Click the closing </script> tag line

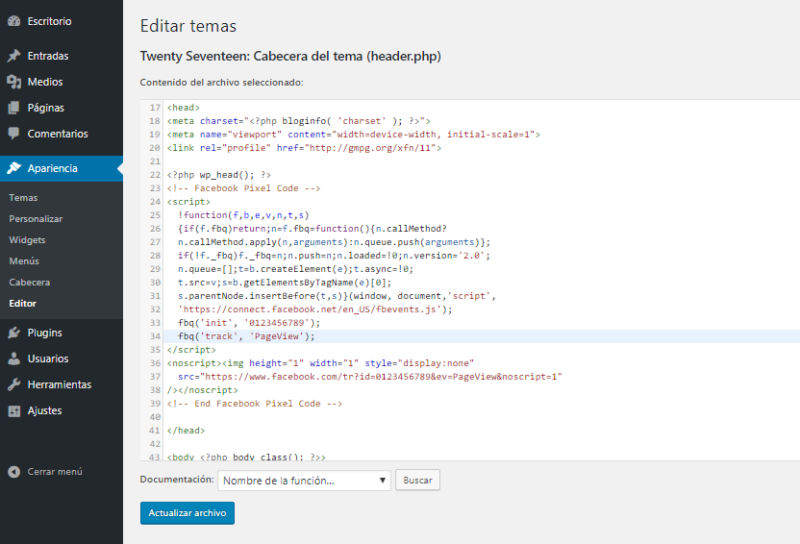191,350
